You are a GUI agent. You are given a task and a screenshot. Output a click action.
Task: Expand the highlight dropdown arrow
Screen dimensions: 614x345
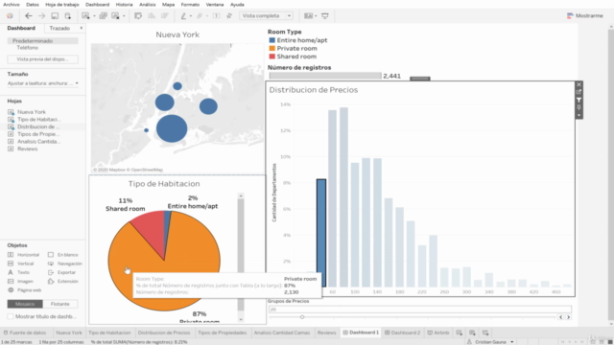(191, 16)
